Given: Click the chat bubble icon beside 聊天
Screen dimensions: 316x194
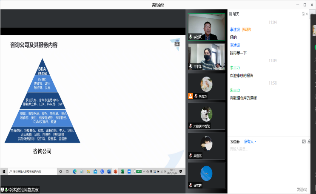Looking at the screenshot, I should 230,14.
